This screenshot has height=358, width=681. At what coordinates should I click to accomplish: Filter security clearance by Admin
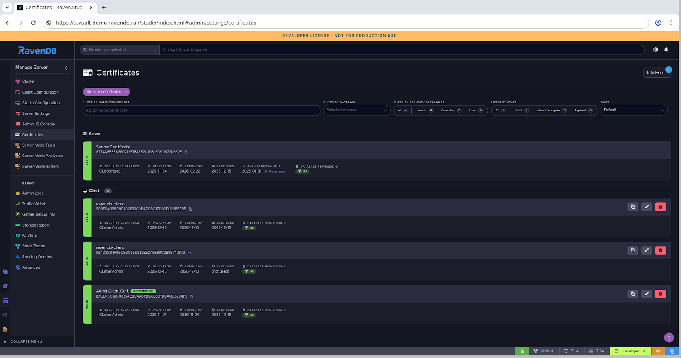coord(425,111)
